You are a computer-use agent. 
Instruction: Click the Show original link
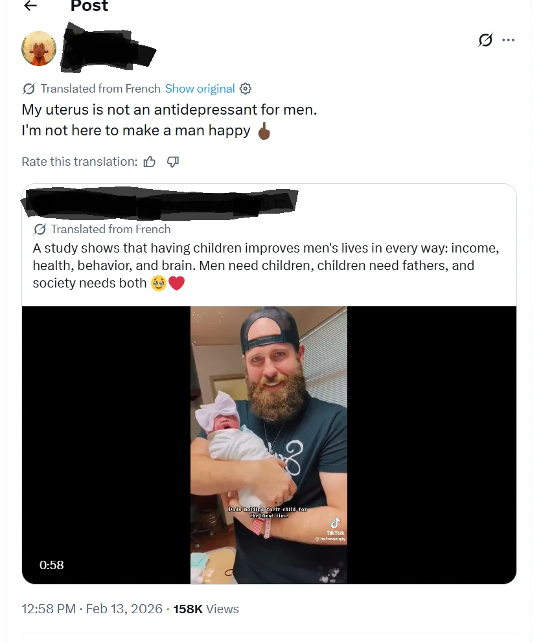point(200,89)
